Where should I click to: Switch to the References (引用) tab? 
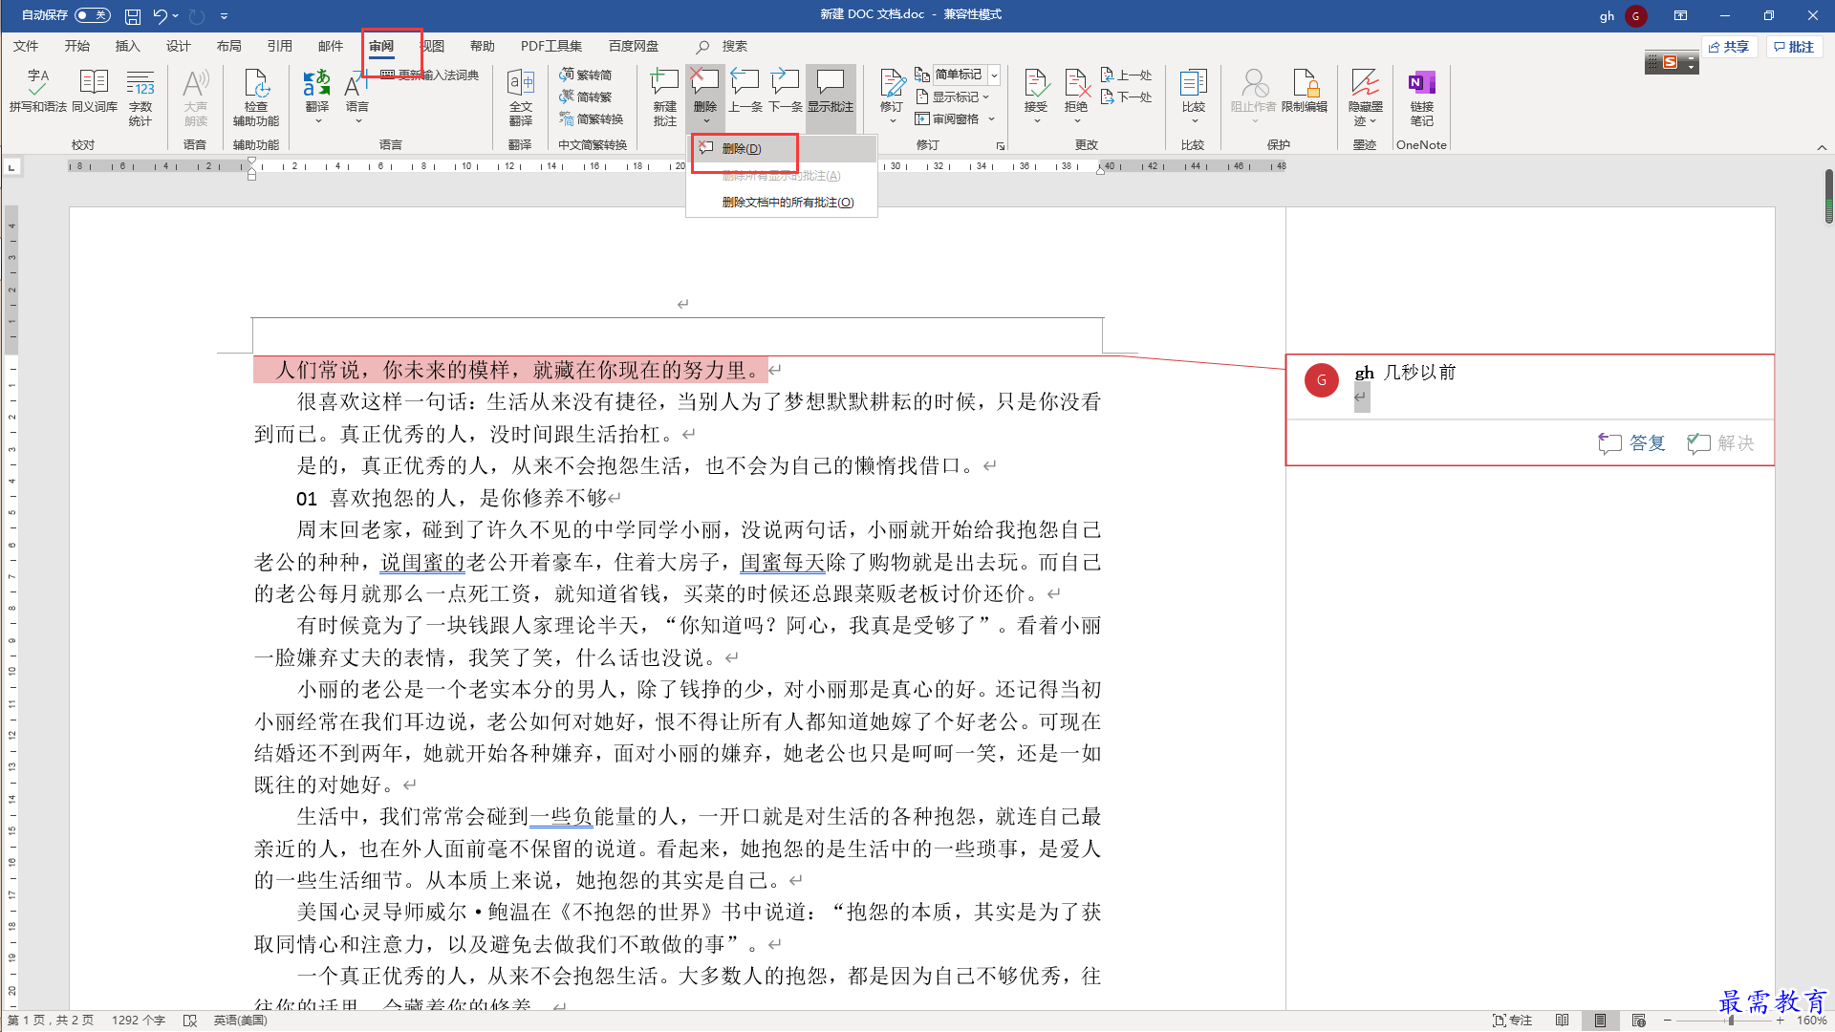[x=280, y=46]
